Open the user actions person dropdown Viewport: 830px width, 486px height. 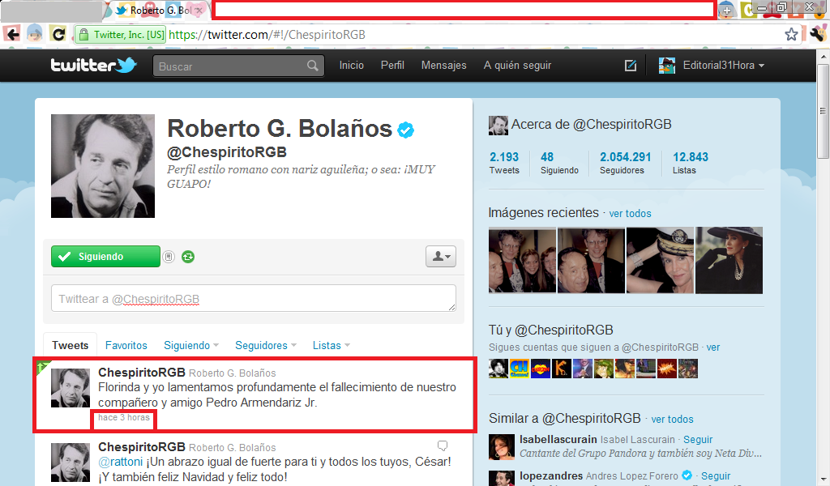click(x=441, y=257)
